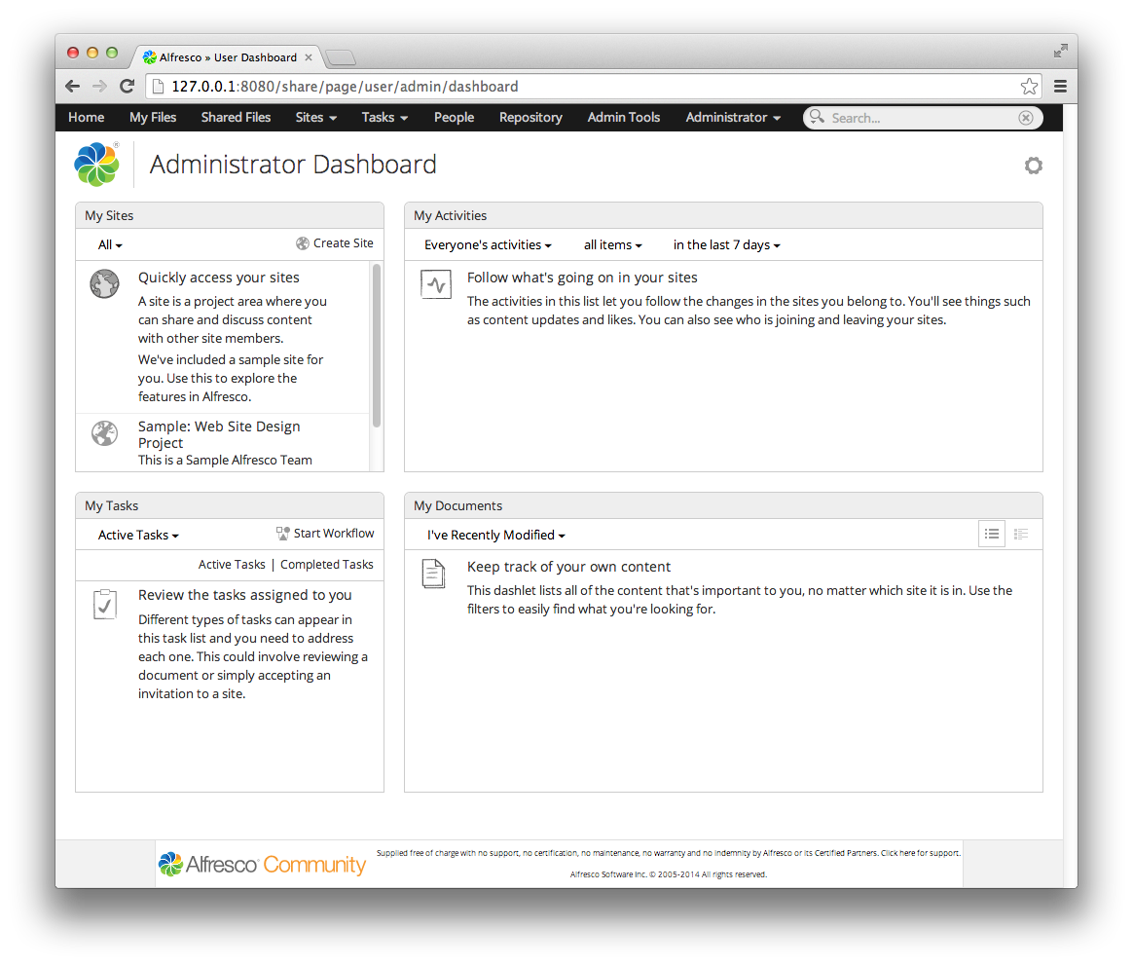This screenshot has height=965, width=1133.
Task: Go to Home in the navigation bar
Action: [x=86, y=117]
